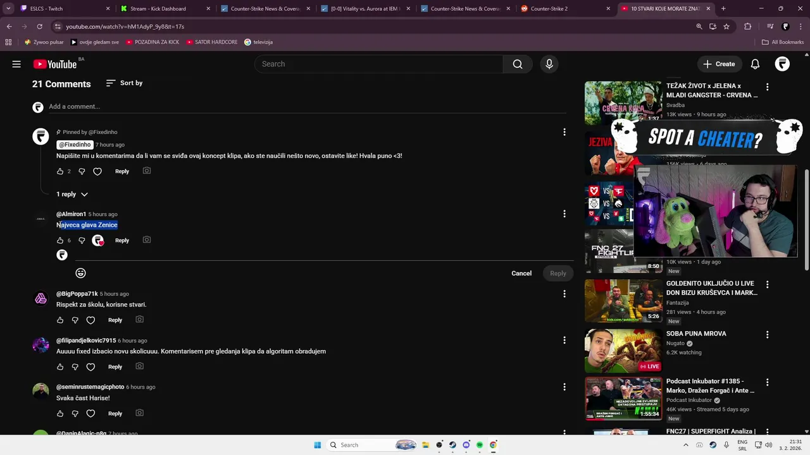Open the account avatar menu
The width and height of the screenshot is (810, 455).
pyautogui.click(x=783, y=64)
